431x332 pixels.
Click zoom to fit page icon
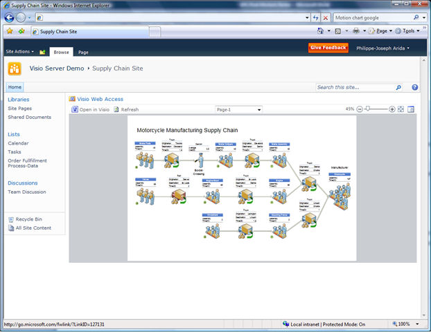401,109
